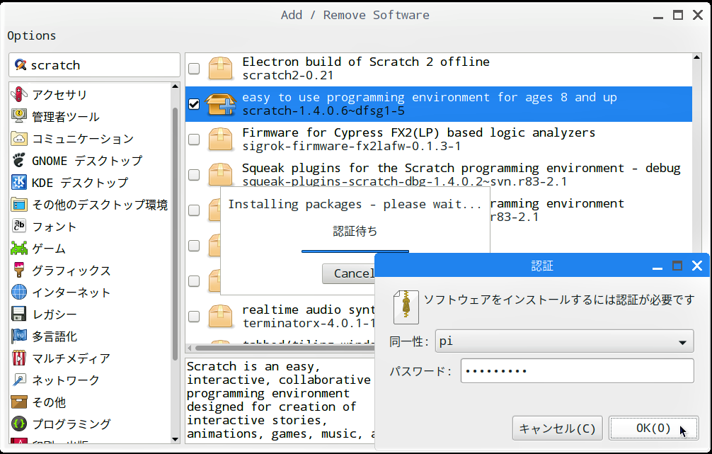Click the Scratch package description text

tap(280, 400)
